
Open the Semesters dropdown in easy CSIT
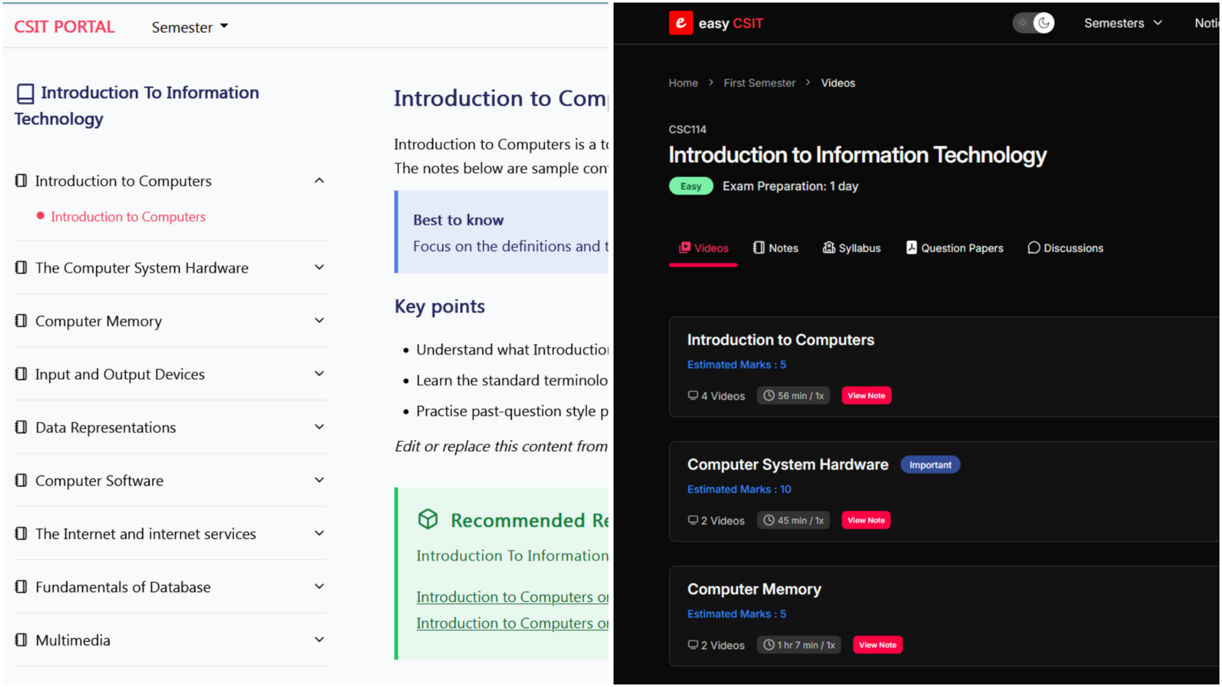click(1123, 23)
